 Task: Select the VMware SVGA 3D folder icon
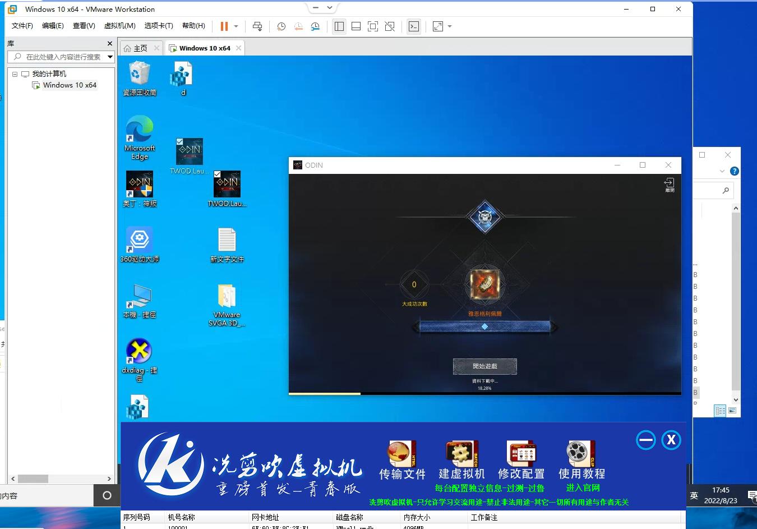click(227, 305)
